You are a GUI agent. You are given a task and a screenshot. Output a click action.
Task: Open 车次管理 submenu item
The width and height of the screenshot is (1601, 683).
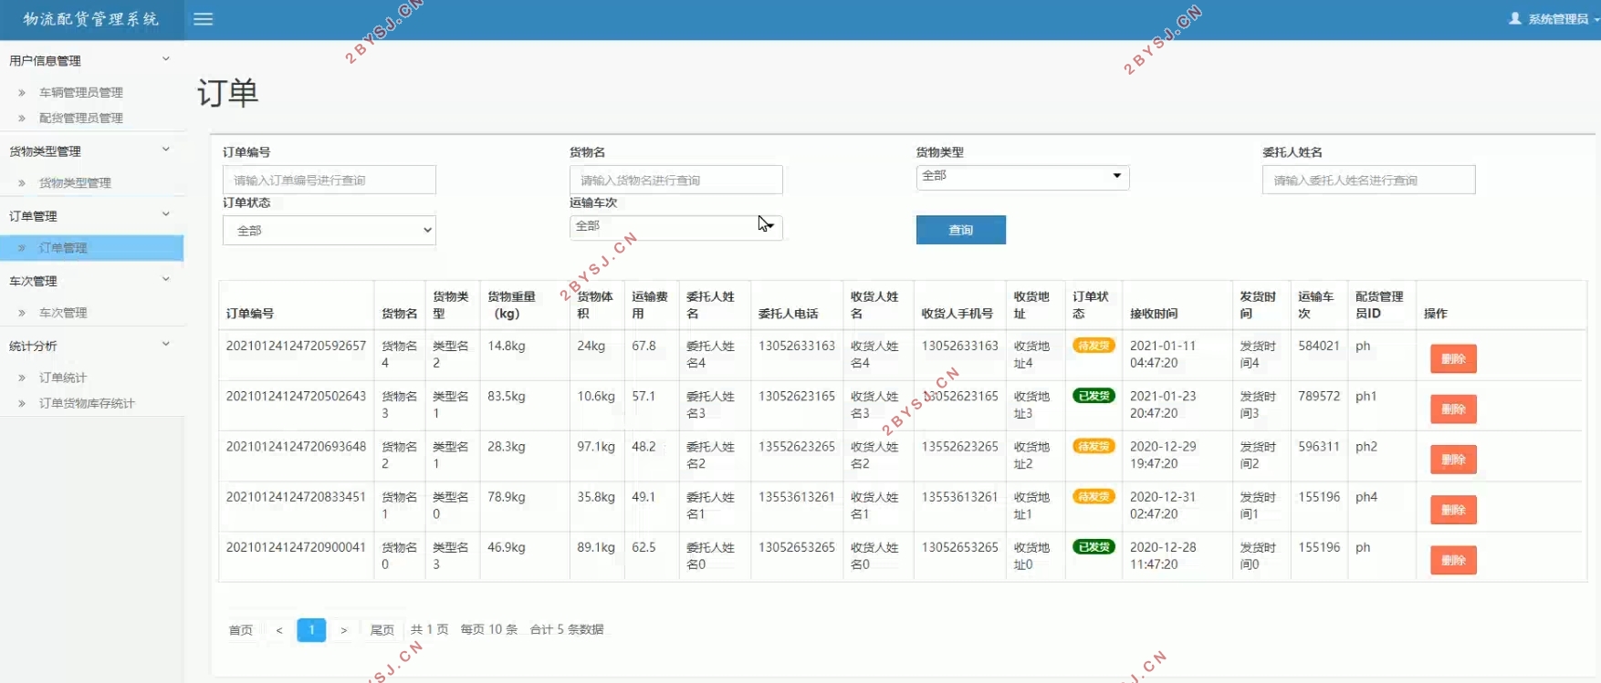point(63,312)
